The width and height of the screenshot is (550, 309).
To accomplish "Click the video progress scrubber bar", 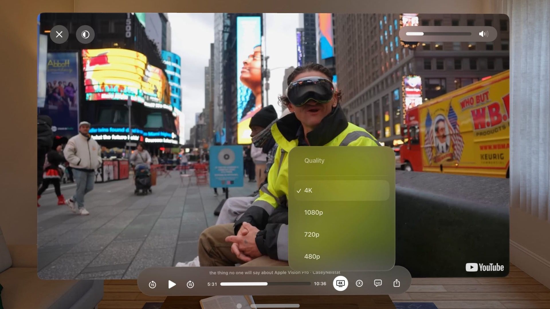I will 266,284.
